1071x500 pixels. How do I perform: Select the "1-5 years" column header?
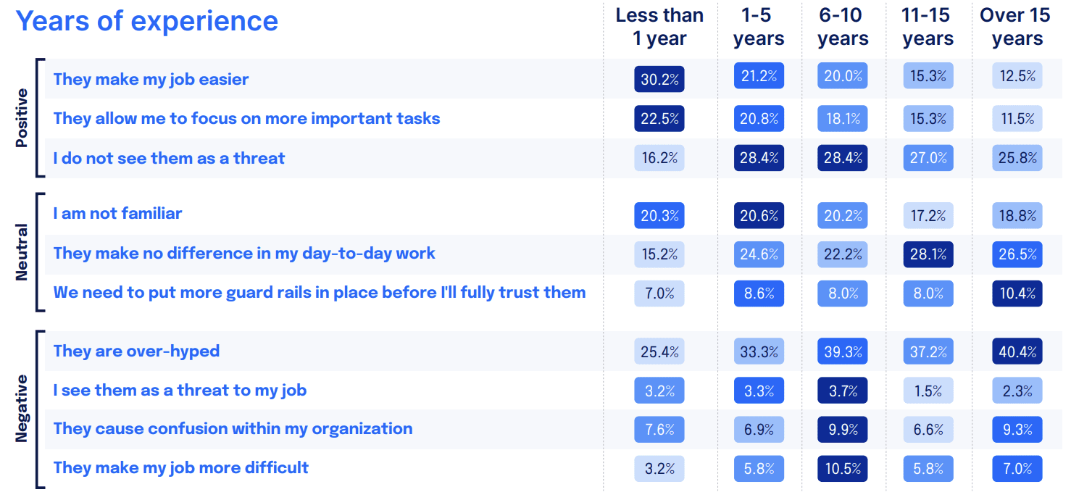tap(758, 27)
